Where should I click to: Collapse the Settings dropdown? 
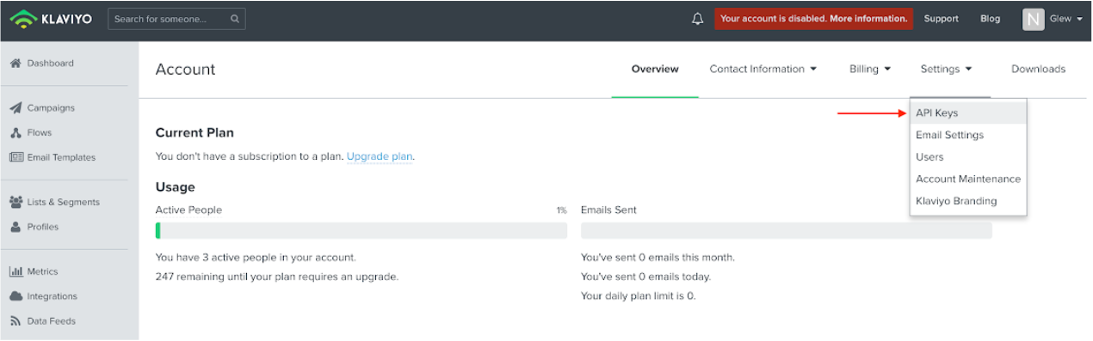click(x=946, y=69)
